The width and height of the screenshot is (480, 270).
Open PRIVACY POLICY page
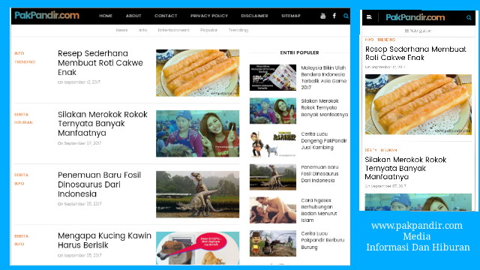pos(209,16)
